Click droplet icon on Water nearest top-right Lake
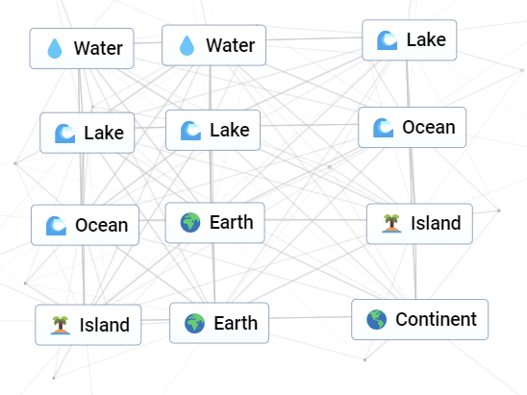 (187, 45)
